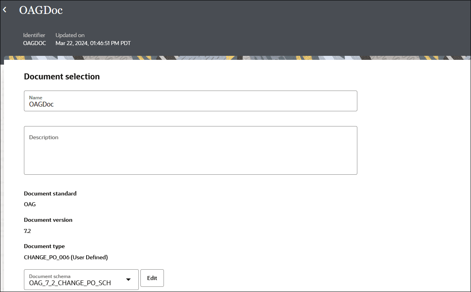This screenshot has width=471, height=292.
Task: Click the Name input field containing OAGDoc
Action: coord(191,101)
